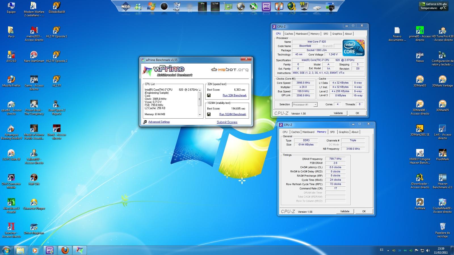This screenshot has width=454, height=255.
Task: Open the Windows Start orb
Action: (6, 250)
